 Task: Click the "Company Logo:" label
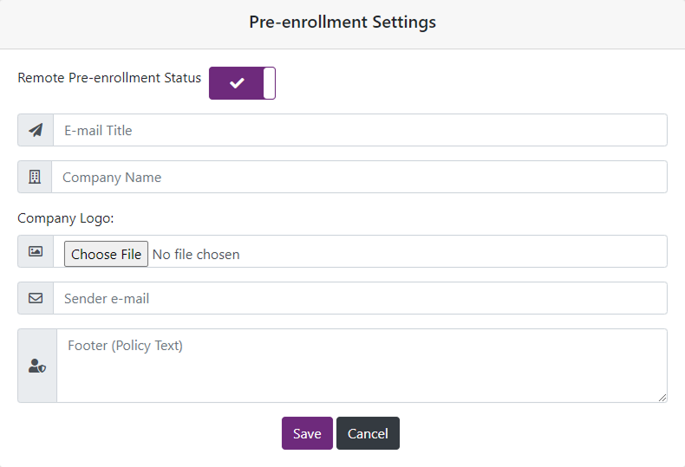click(66, 218)
